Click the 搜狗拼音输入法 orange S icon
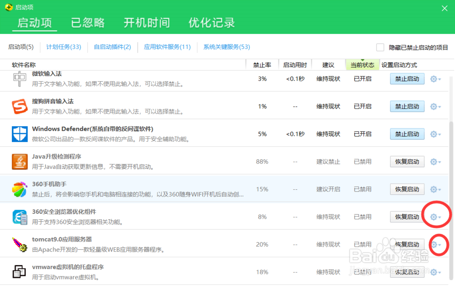 click(20, 106)
